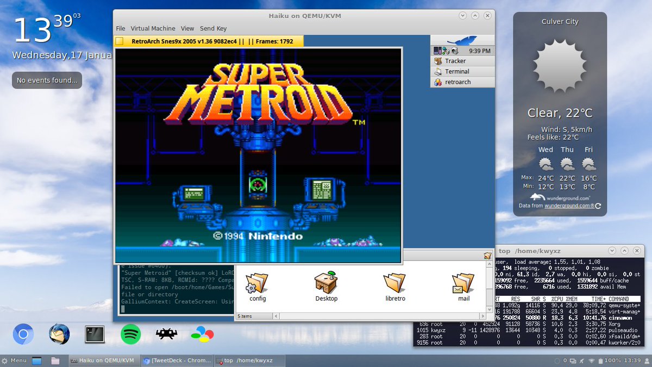The height and width of the screenshot is (367, 652).
Task: Launch Chromium from the desktop dock
Action: point(23,334)
